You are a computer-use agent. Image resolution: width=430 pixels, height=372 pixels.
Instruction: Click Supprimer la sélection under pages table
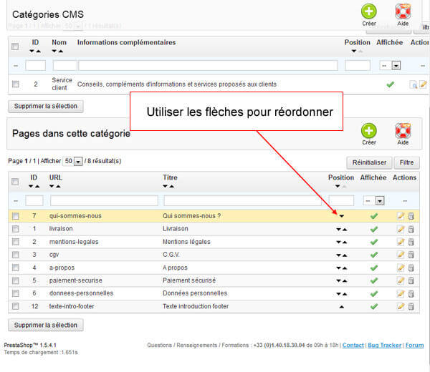pos(46,325)
